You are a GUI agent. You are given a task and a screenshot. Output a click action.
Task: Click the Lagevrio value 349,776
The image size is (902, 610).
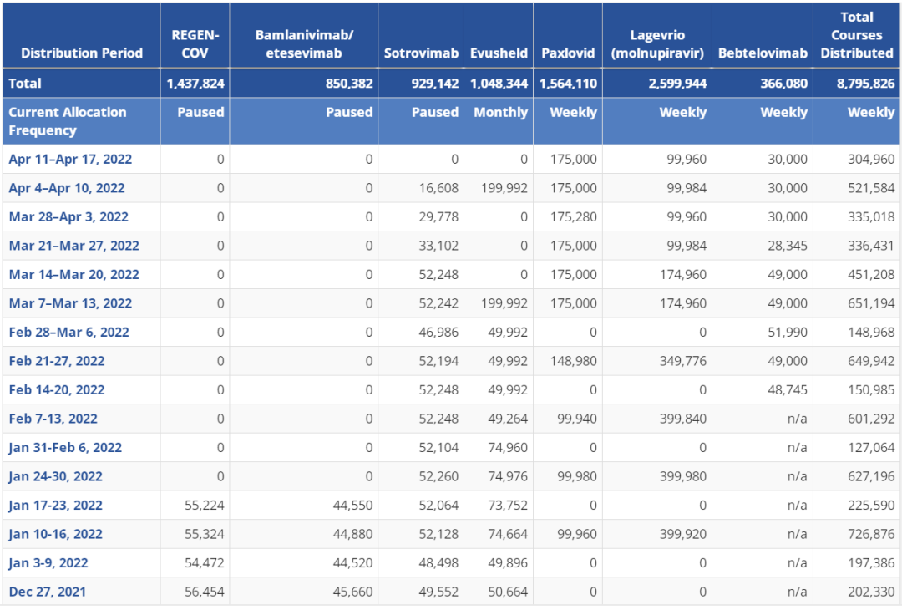[x=683, y=361]
